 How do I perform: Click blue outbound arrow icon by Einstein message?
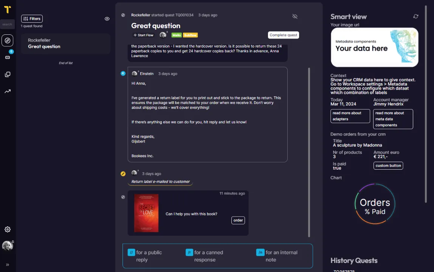[123, 73]
